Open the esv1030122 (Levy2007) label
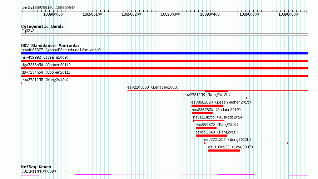Image resolution: width=318 pixels, height=179 pixels. click(230, 147)
